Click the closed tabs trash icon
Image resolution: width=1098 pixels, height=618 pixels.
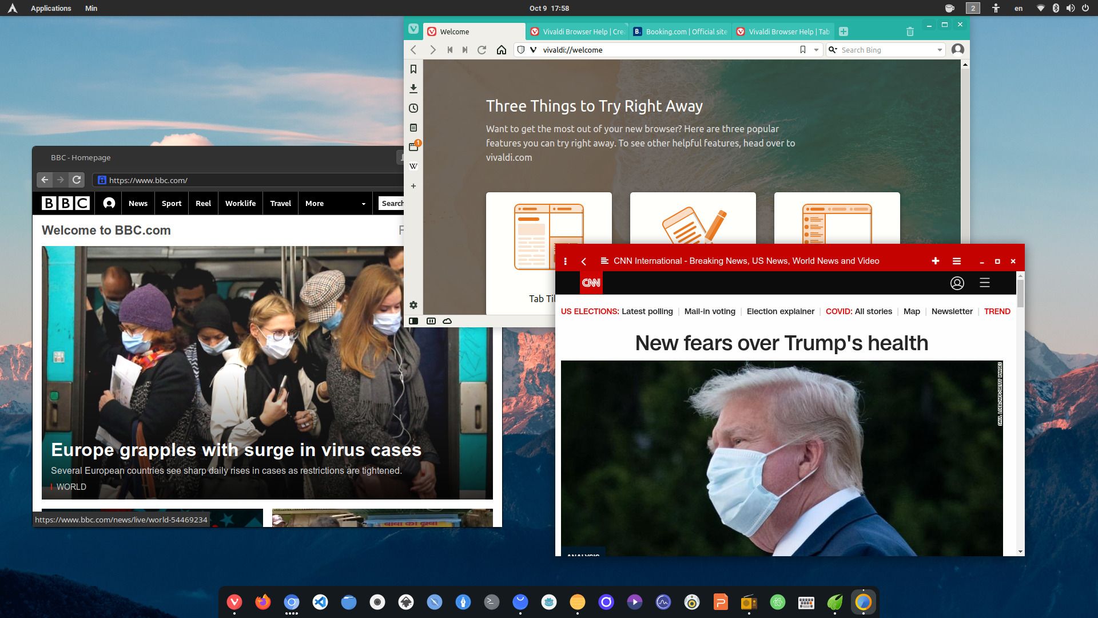click(910, 32)
